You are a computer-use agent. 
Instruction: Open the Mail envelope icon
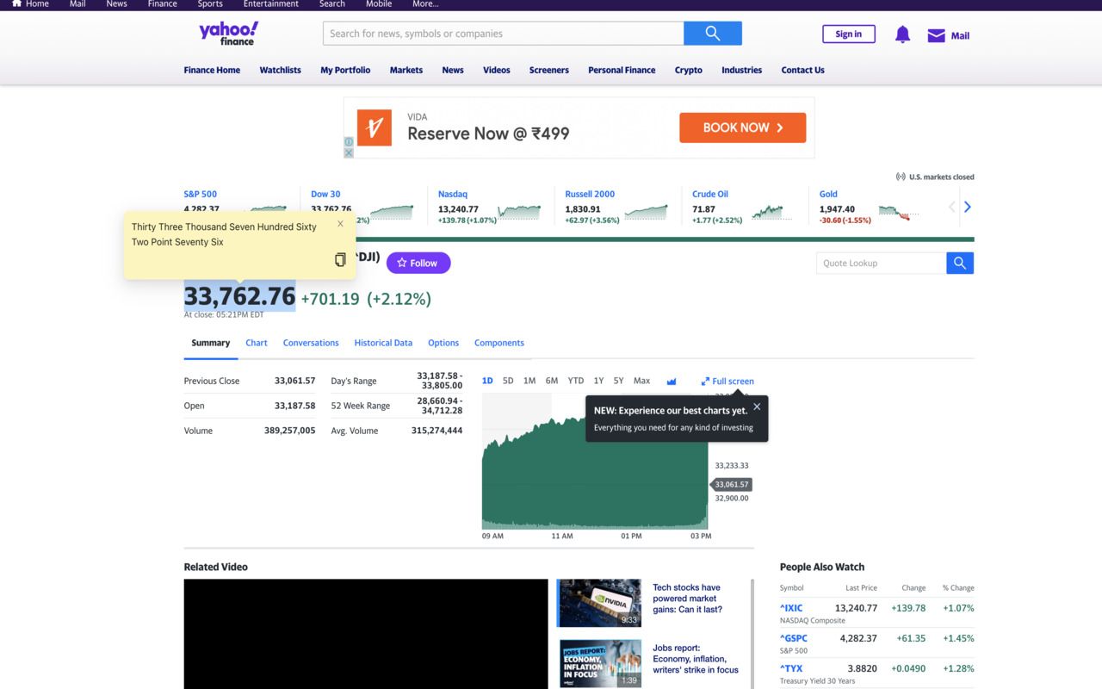pos(936,35)
